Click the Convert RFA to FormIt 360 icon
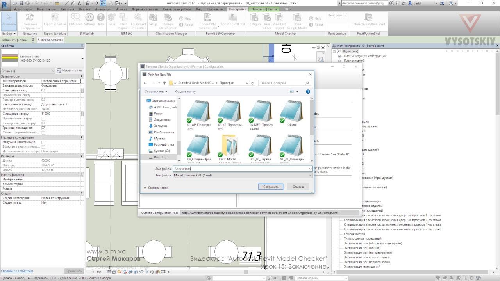This screenshot has height=281, width=500. tap(208, 21)
